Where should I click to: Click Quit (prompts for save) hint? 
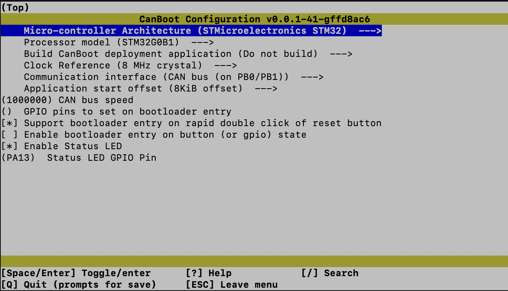click(78, 285)
